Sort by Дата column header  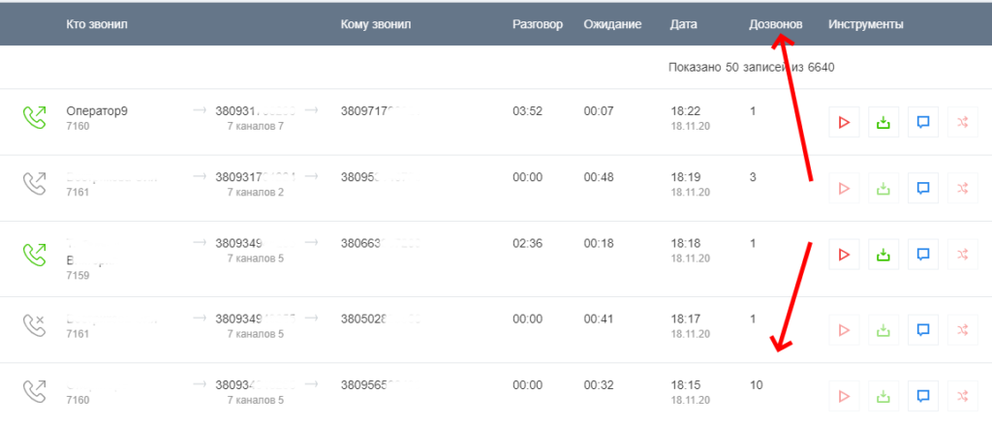683,24
